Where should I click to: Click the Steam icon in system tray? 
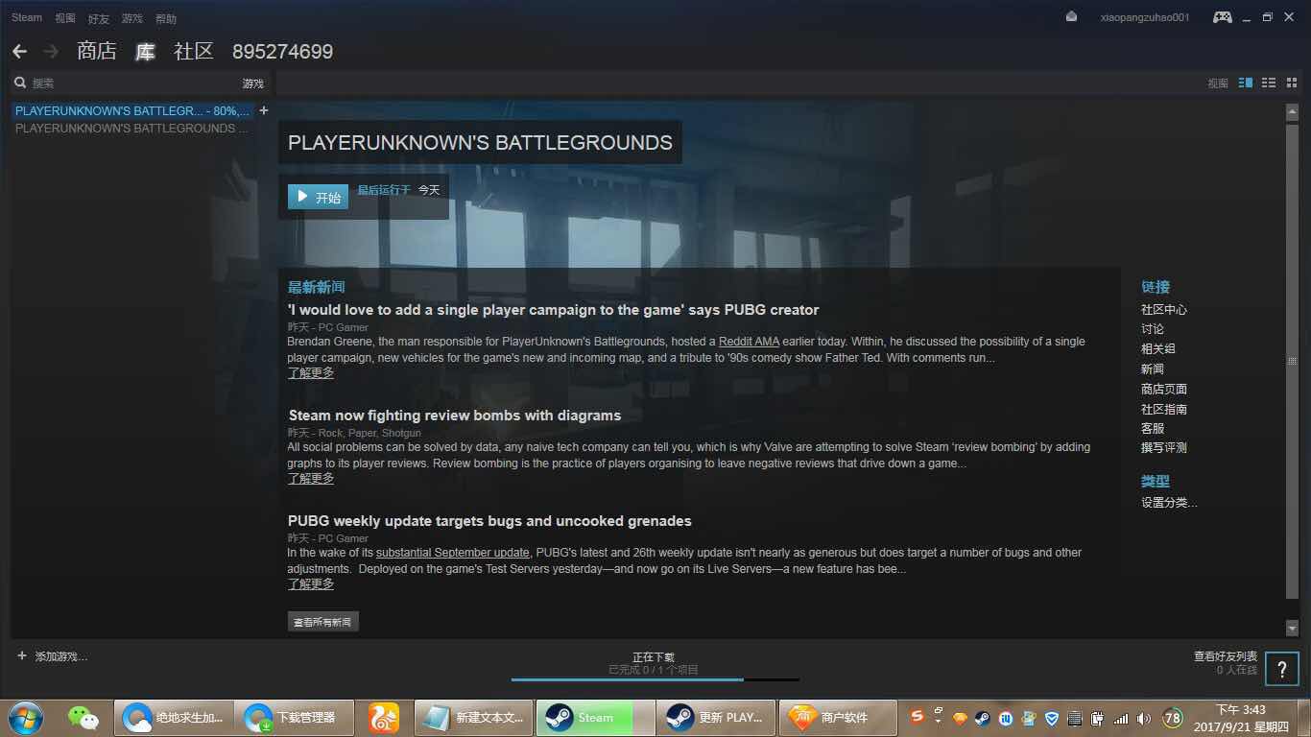[983, 718]
